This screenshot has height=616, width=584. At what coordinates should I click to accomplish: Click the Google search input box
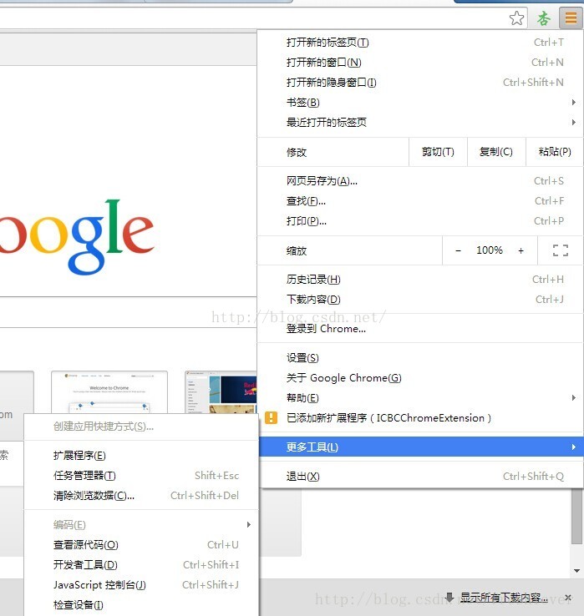tap(128, 312)
